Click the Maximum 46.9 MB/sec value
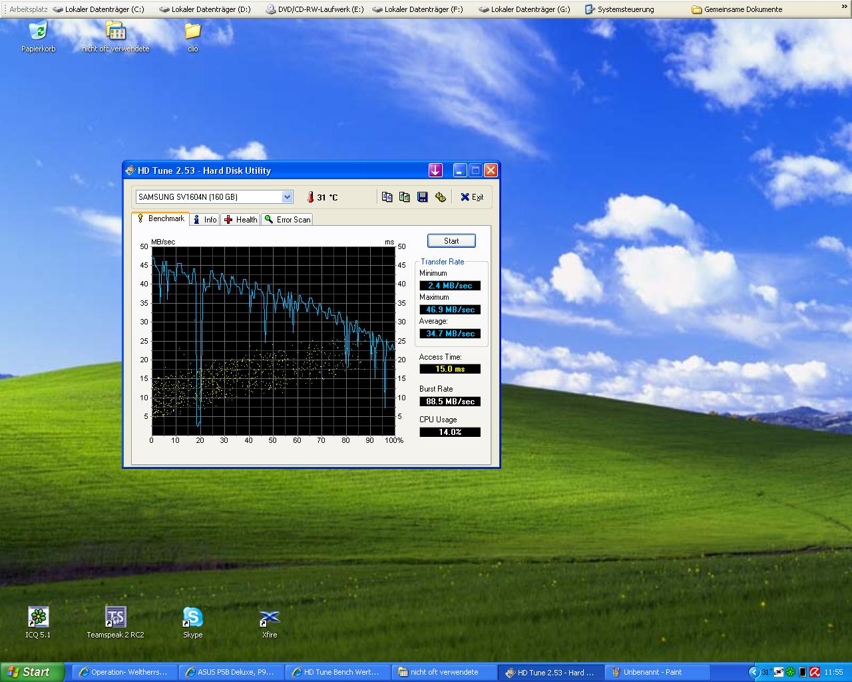Viewport: 852px width, 682px height. pyautogui.click(x=450, y=309)
